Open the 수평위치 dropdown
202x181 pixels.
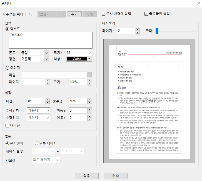pyautogui.click(x=39, y=118)
